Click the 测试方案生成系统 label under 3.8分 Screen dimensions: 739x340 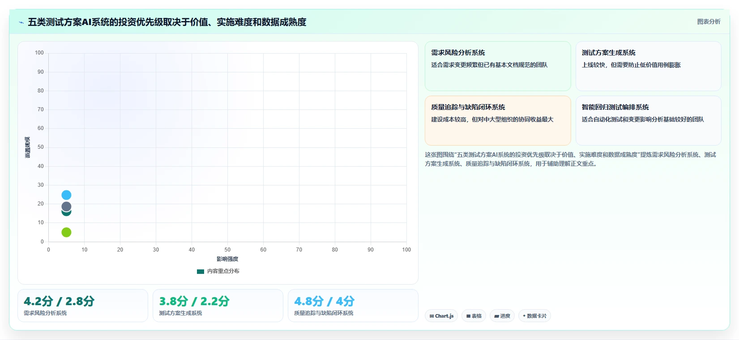click(x=180, y=313)
